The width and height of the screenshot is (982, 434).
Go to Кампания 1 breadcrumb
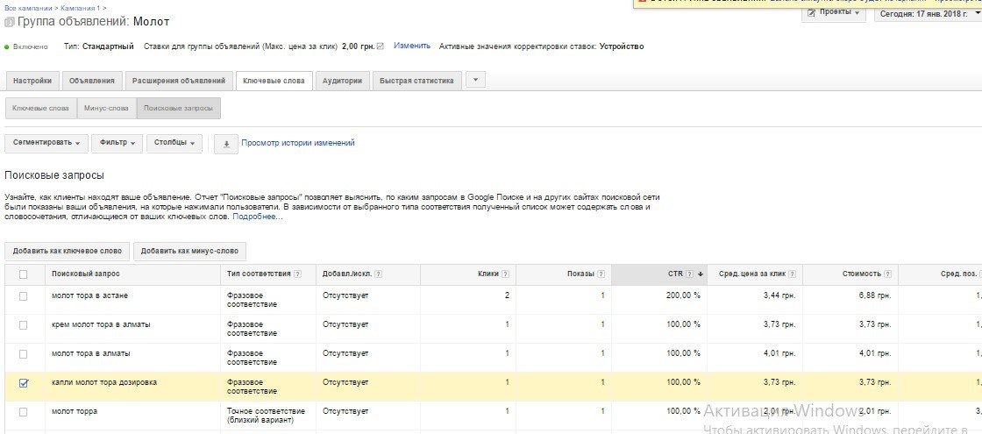pos(78,8)
